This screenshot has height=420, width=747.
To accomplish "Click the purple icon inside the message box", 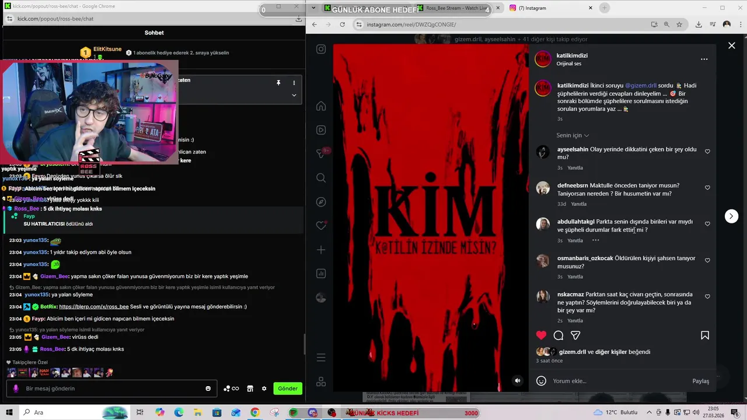I will pyautogui.click(x=16, y=388).
